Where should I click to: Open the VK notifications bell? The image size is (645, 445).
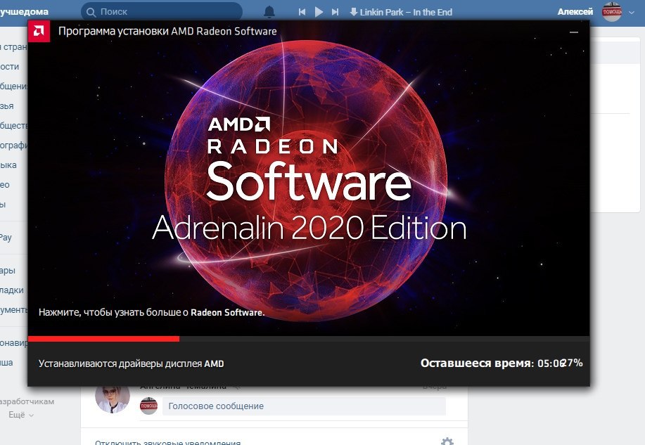point(269,12)
